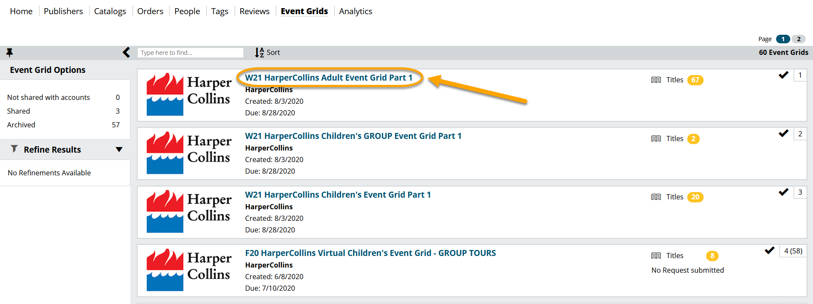Image resolution: width=813 pixels, height=304 pixels.
Task: Expand the Refine Results dropdown arrow
Action: pyautogui.click(x=119, y=150)
